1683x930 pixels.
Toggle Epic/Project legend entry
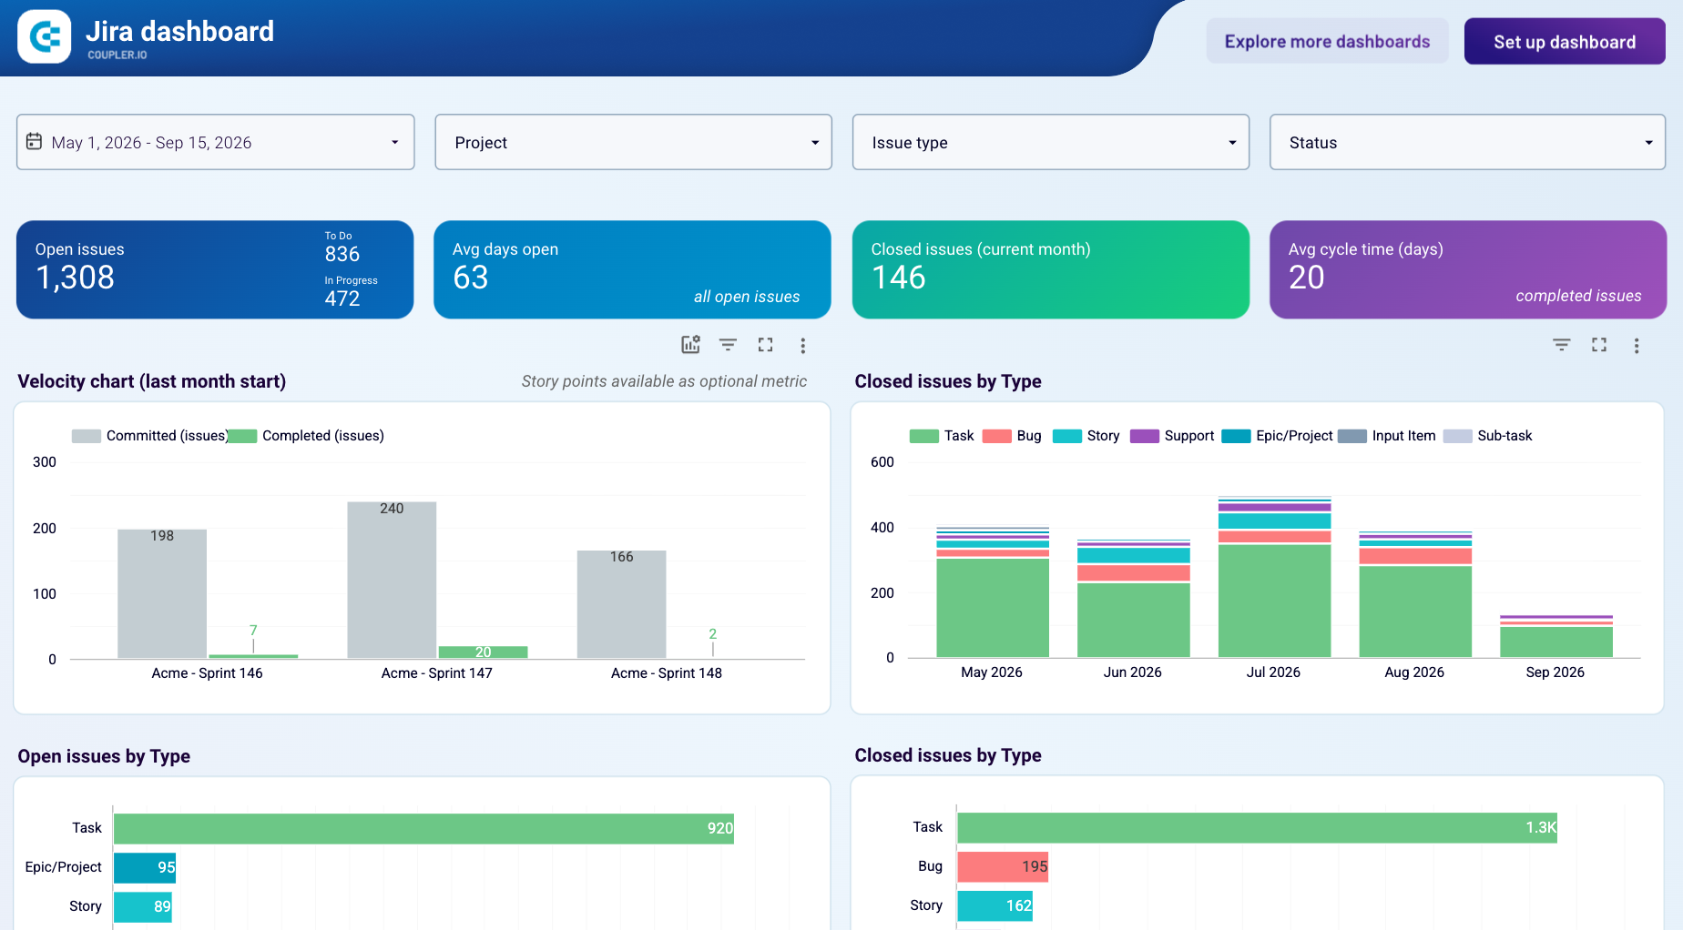(x=1277, y=436)
